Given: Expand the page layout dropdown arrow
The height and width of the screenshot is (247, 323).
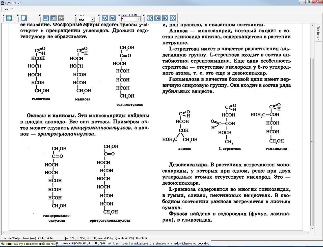Looking at the screenshot, I should 29,18.
